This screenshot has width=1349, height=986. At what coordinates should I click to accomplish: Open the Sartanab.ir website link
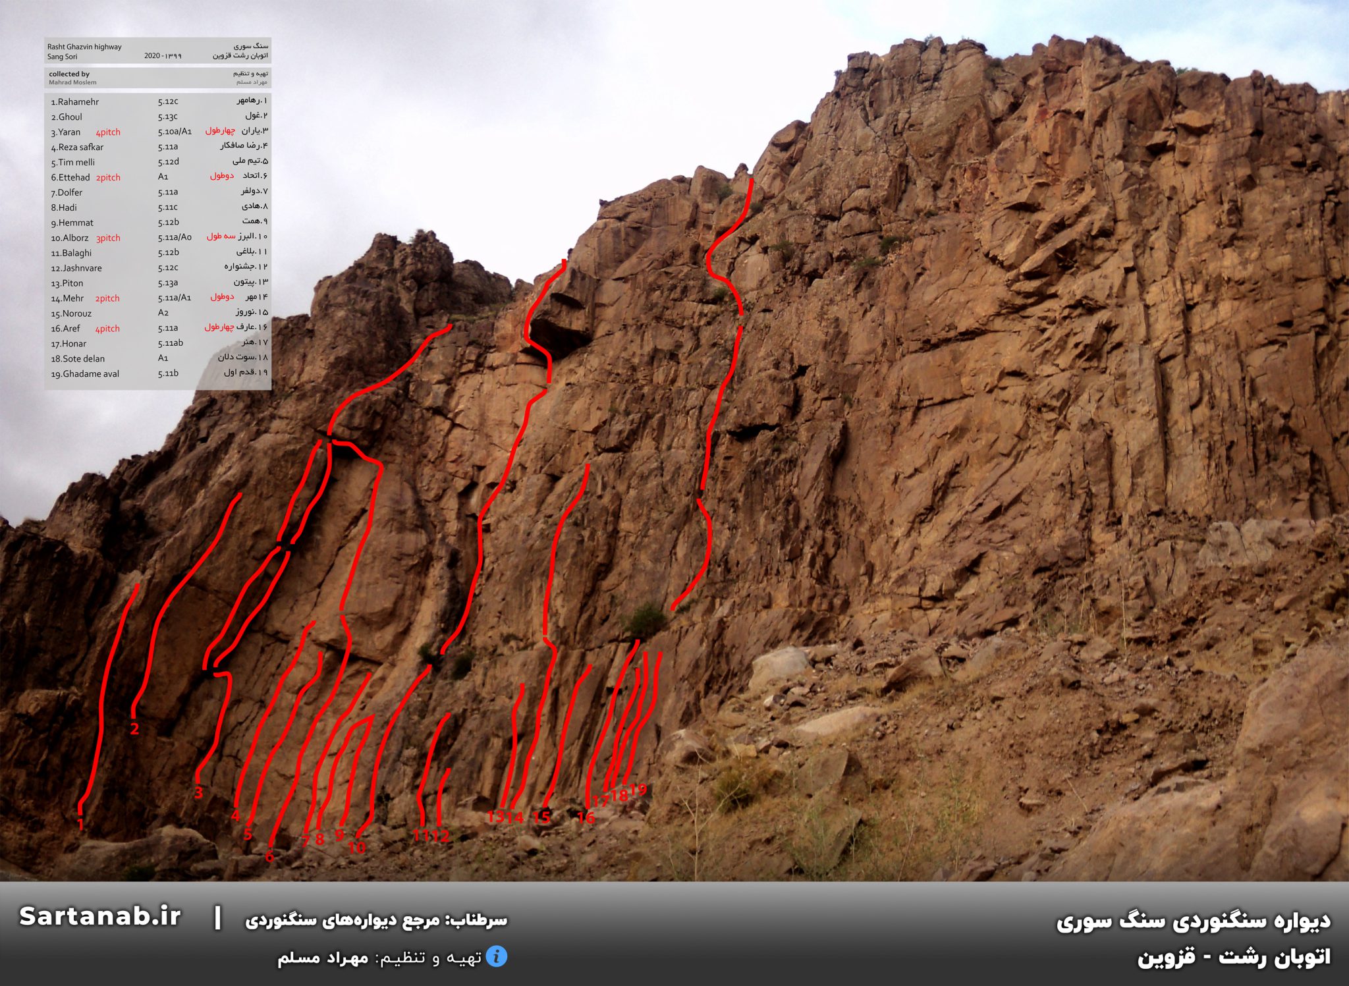100,916
